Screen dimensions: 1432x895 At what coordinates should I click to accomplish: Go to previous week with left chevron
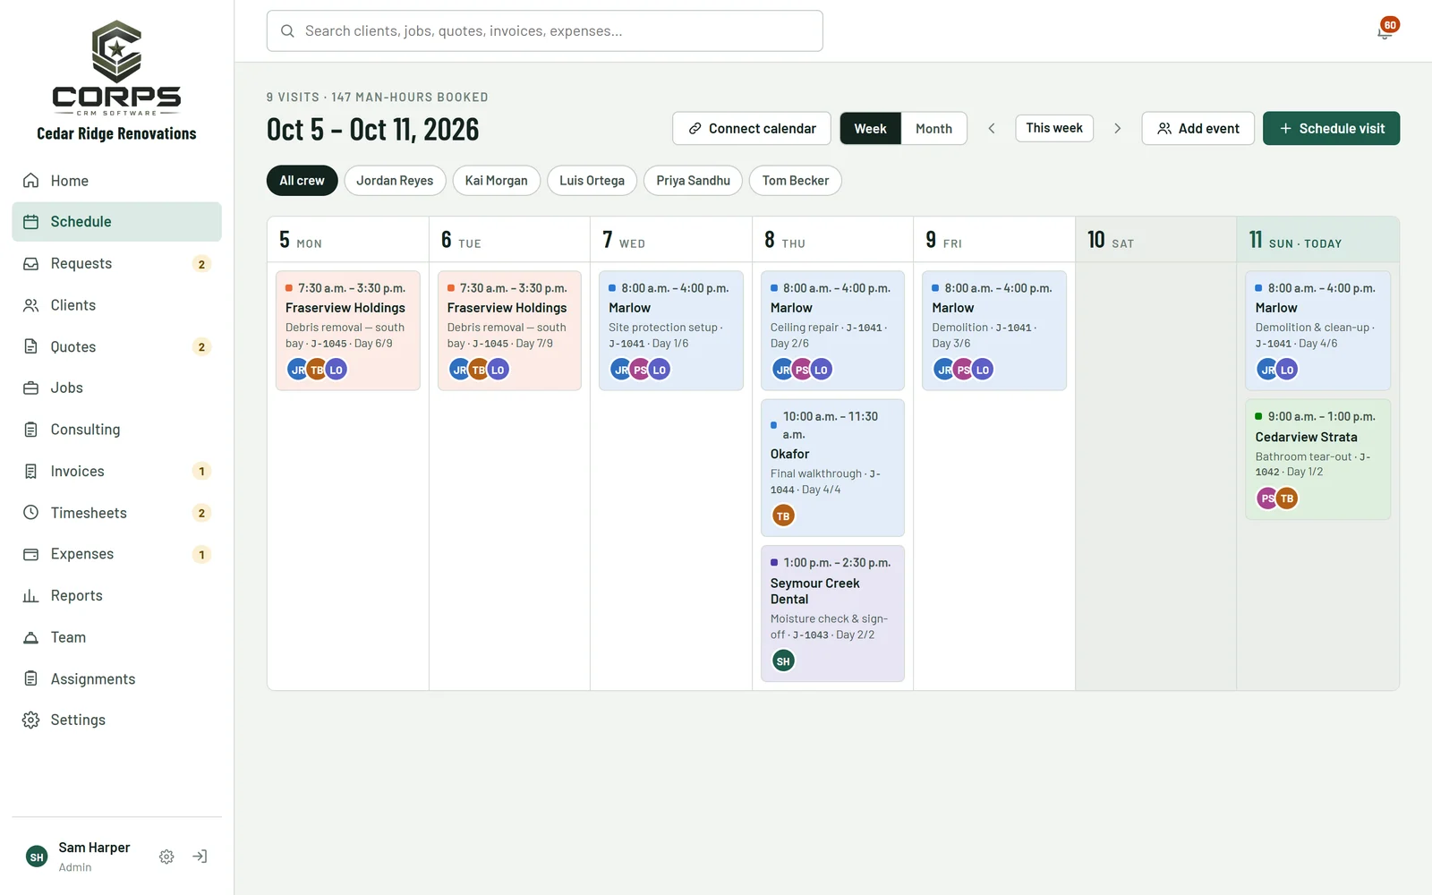tap(992, 129)
